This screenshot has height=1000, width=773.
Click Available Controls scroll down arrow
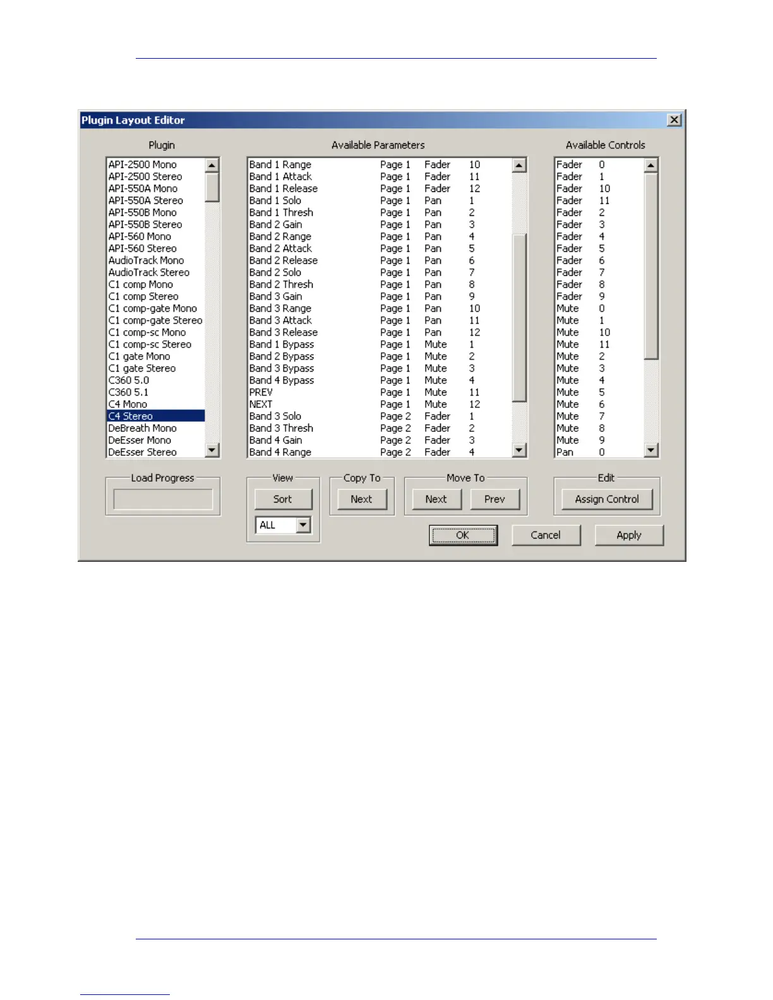(651, 450)
